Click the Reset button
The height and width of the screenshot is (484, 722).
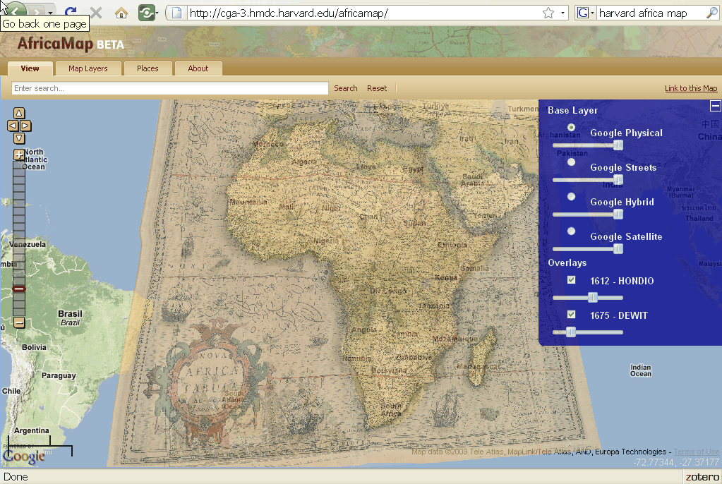coord(377,88)
